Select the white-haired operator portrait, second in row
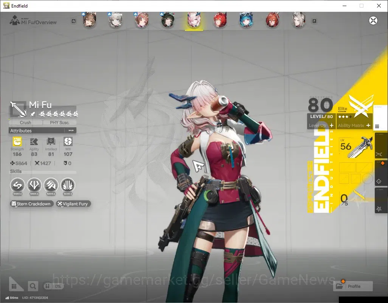 click(x=115, y=20)
